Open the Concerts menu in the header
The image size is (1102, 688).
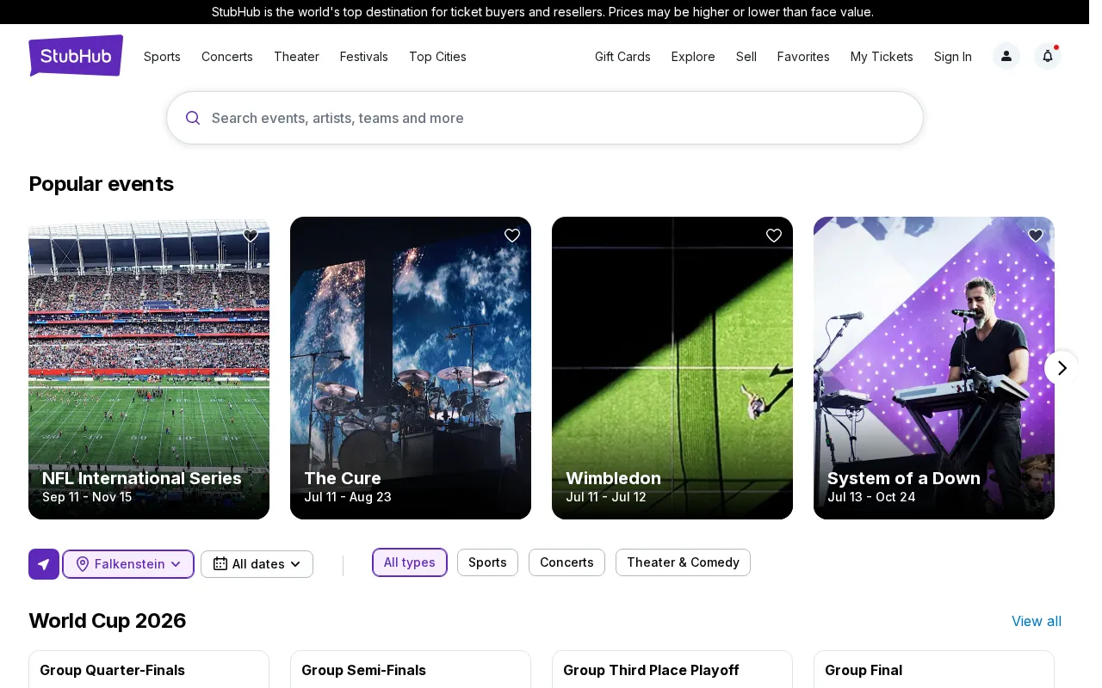[x=227, y=57]
